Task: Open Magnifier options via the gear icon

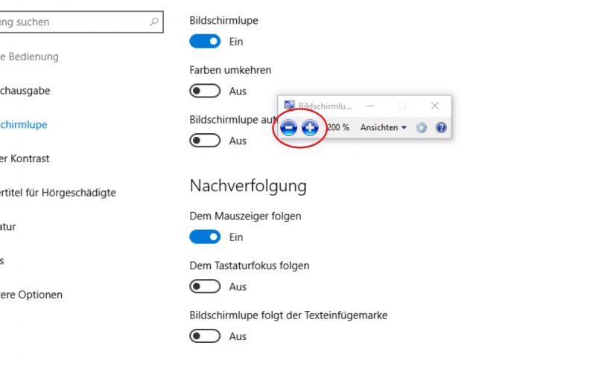Action: [421, 127]
